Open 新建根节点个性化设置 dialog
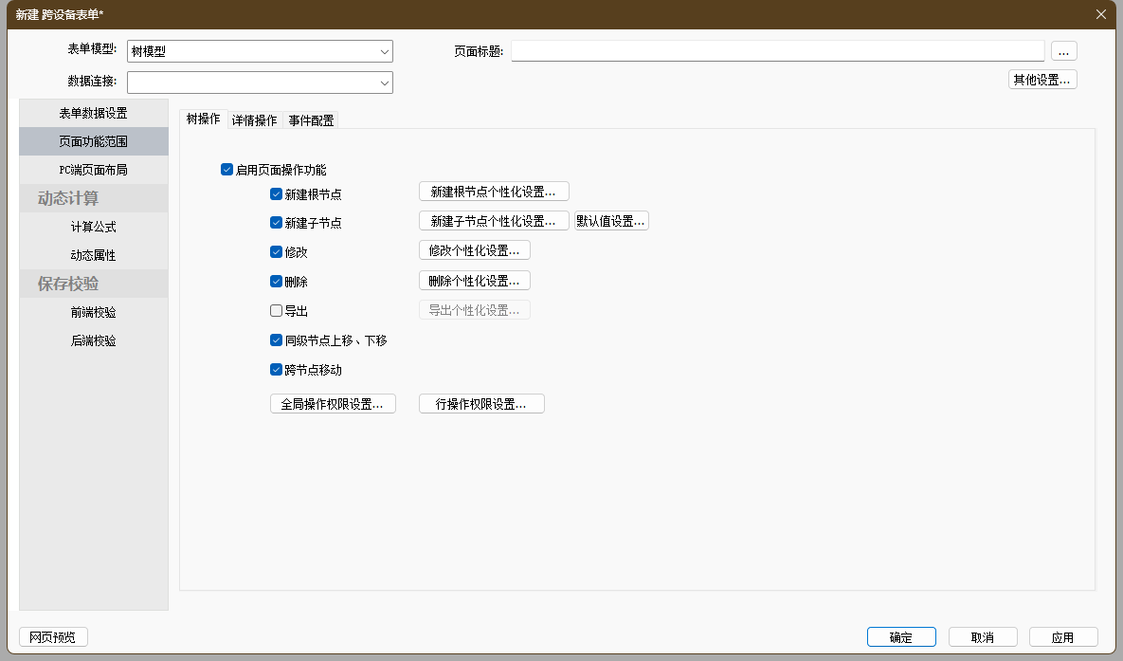This screenshot has width=1123, height=661. click(x=493, y=192)
